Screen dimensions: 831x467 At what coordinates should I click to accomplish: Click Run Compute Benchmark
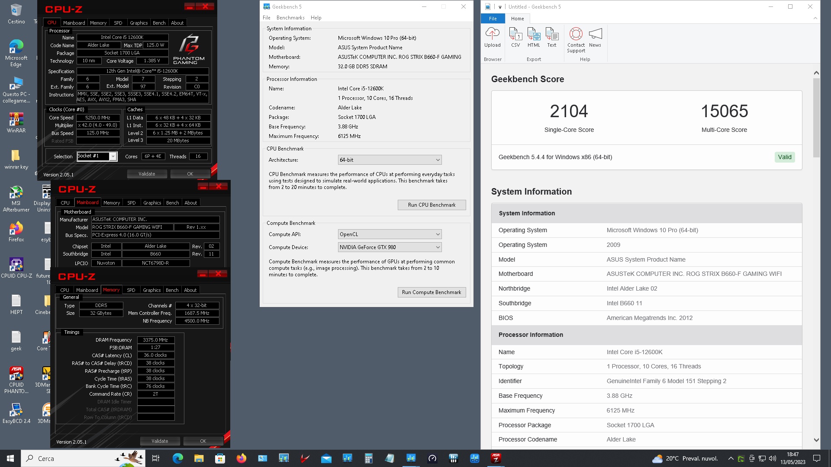click(x=432, y=292)
